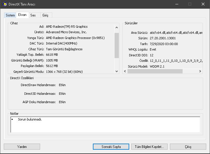210x154 pixels.
Task: Click inside the Notlar text box
Action: [x=105, y=125]
